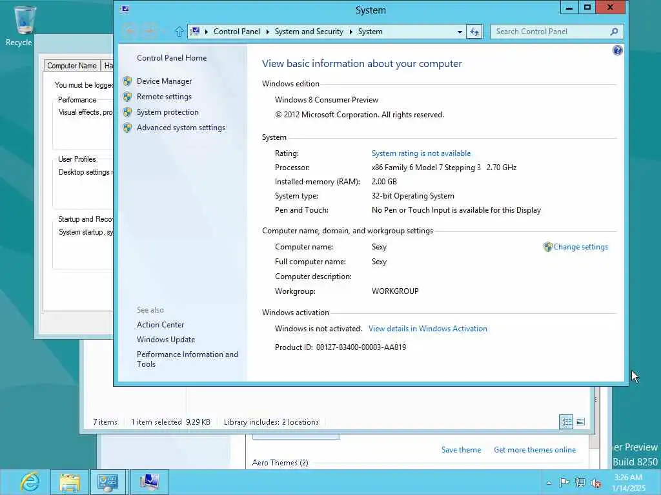Click 'System rating is not available' link

pos(421,153)
